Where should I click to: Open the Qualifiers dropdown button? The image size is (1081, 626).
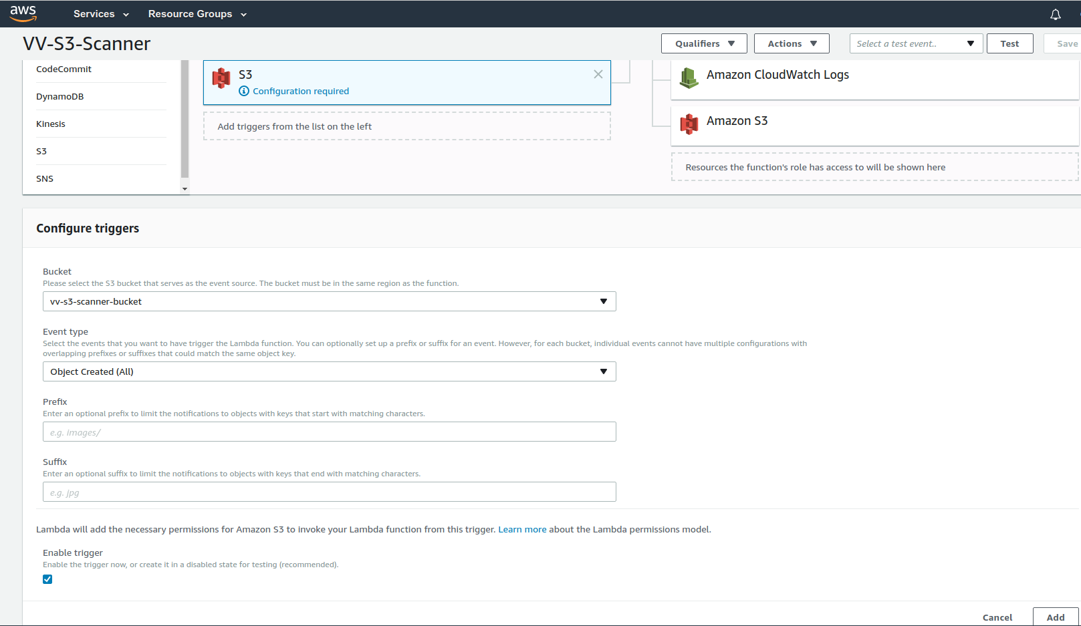pos(704,43)
